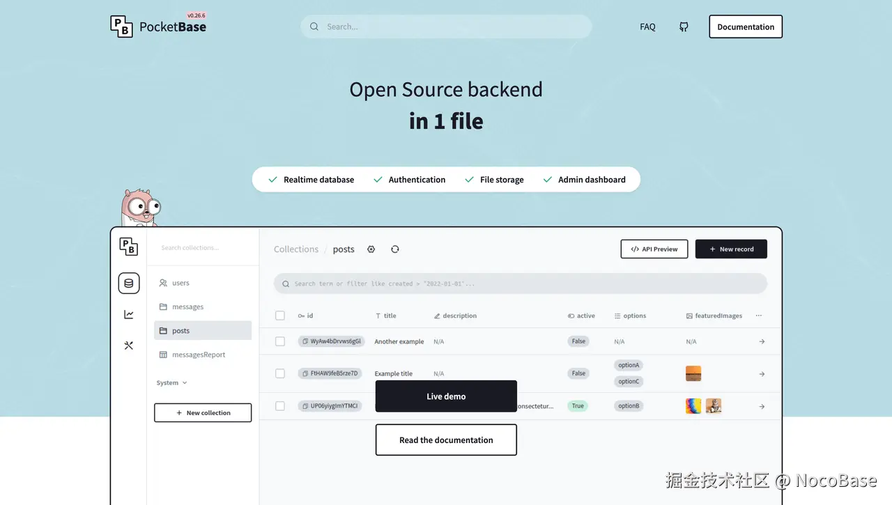Click the records filter search icon
892x505 pixels.
286,284
